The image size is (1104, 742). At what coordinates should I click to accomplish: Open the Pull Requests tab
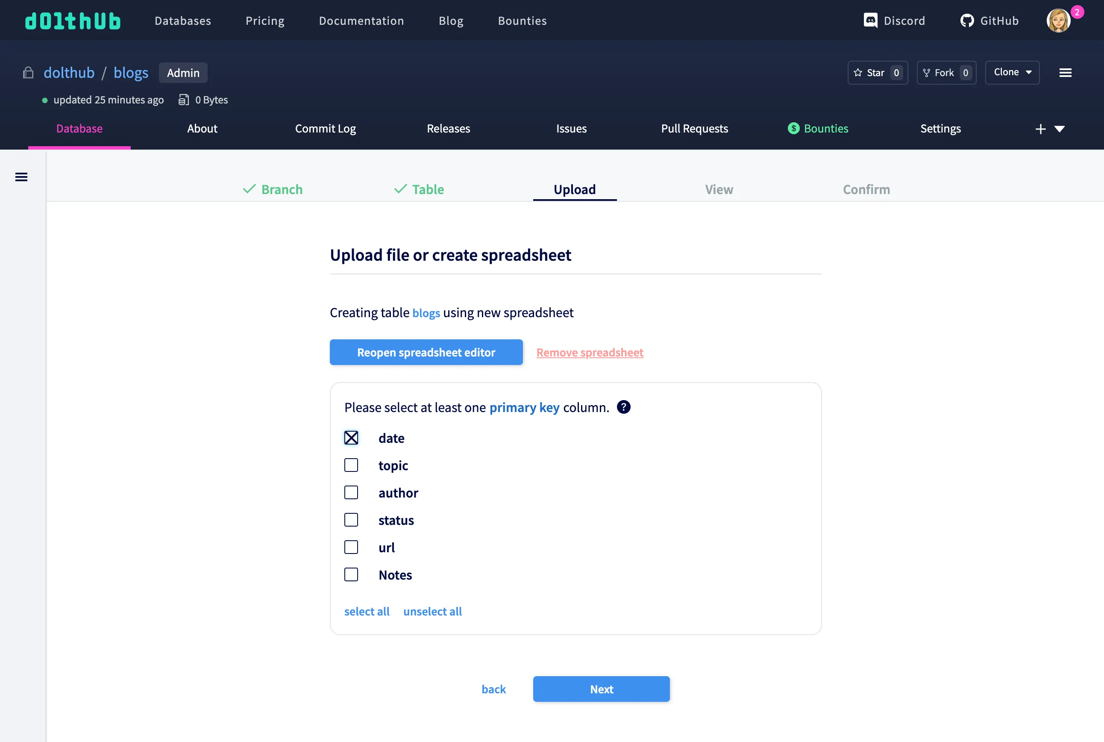pyautogui.click(x=694, y=129)
